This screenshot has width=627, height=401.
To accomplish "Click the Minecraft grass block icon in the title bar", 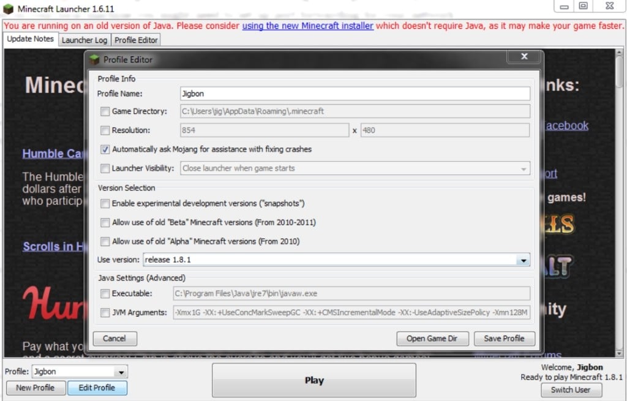I will pos(8,9).
